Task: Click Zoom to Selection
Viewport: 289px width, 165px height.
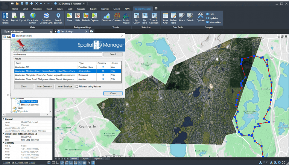Action: [154, 18]
